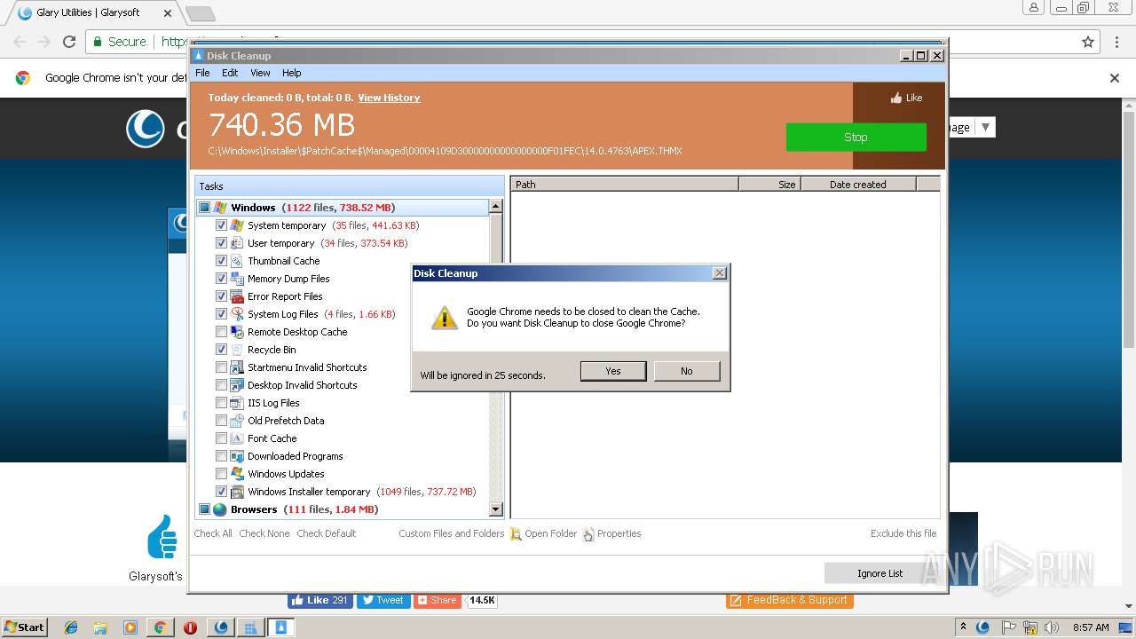Image resolution: width=1136 pixels, height=639 pixels.
Task: Click the System Log Files icon
Action: [237, 314]
